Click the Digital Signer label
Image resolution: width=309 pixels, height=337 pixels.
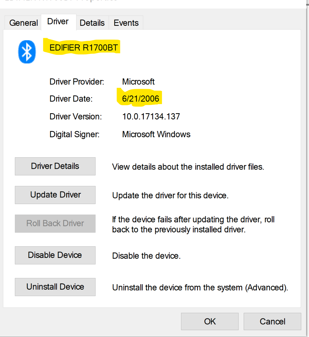(74, 135)
